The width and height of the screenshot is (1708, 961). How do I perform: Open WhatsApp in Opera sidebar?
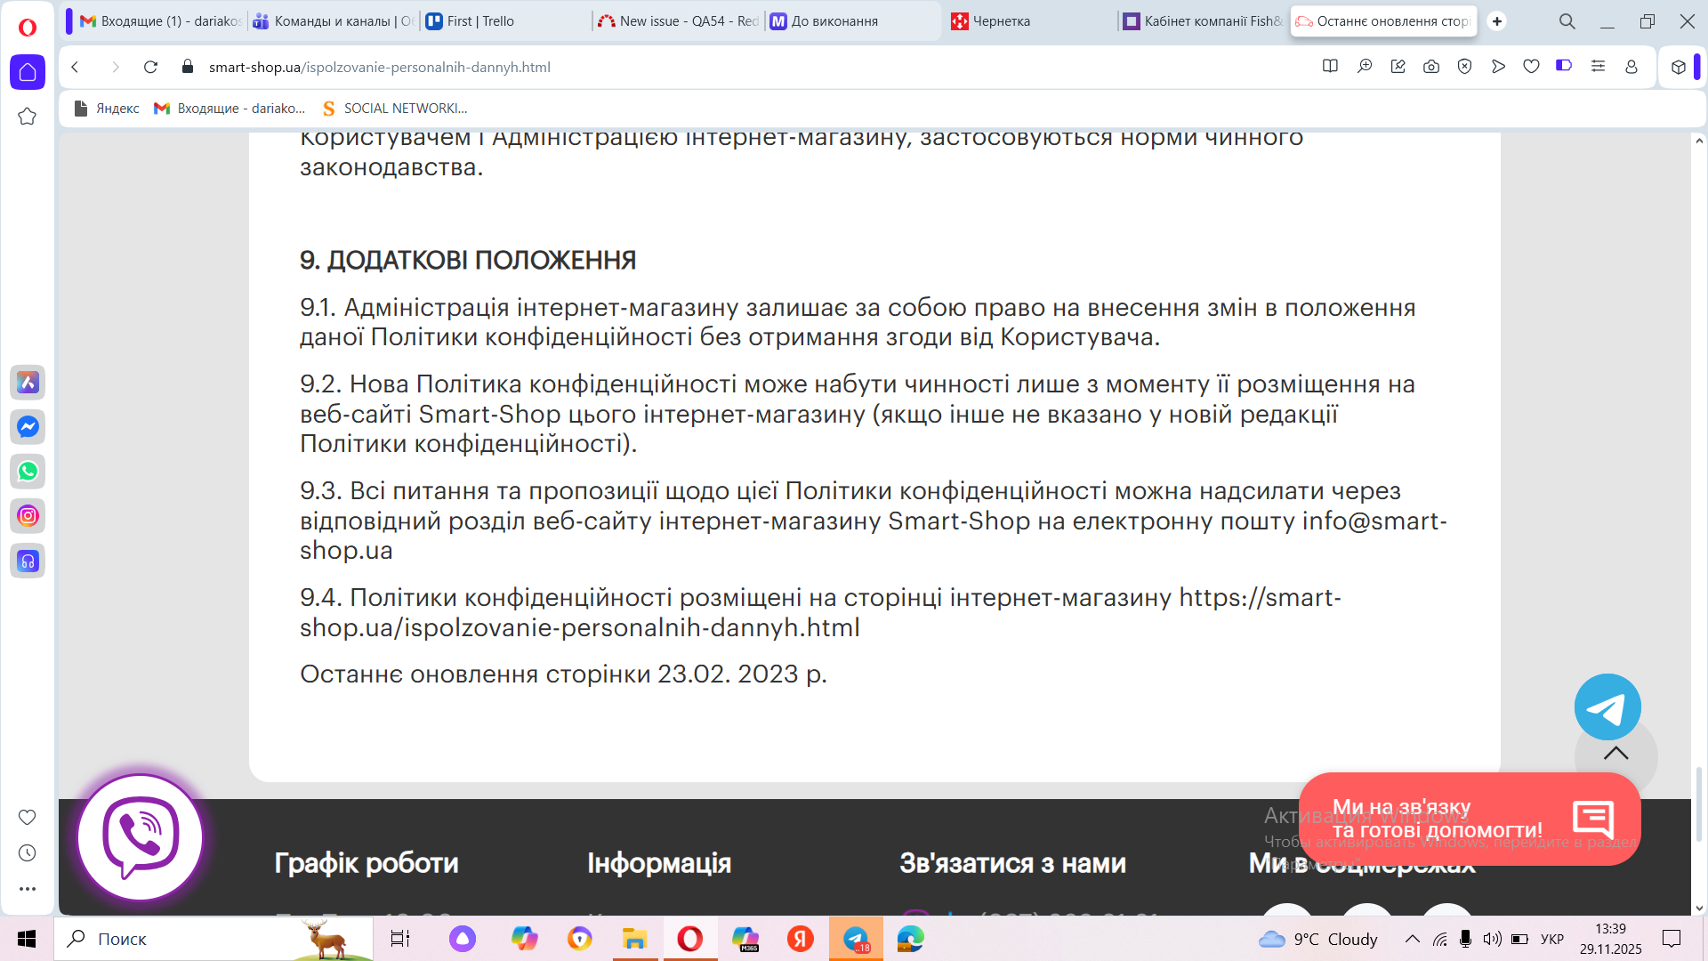click(28, 472)
